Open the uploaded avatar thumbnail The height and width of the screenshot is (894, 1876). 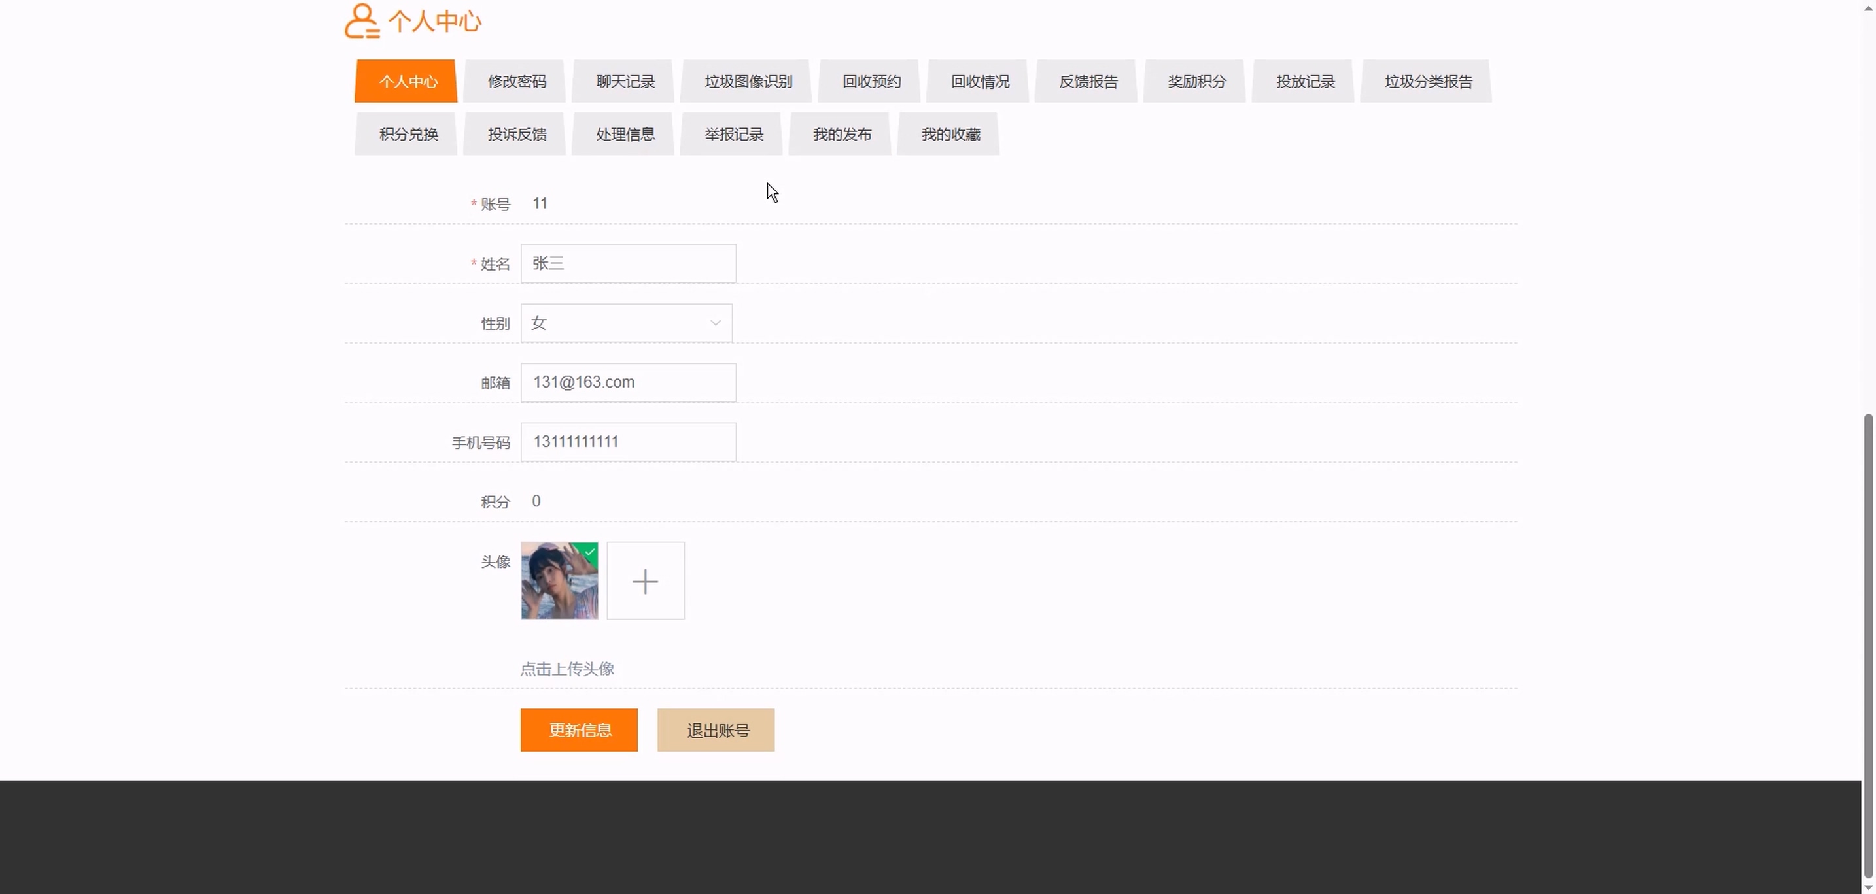tap(559, 581)
